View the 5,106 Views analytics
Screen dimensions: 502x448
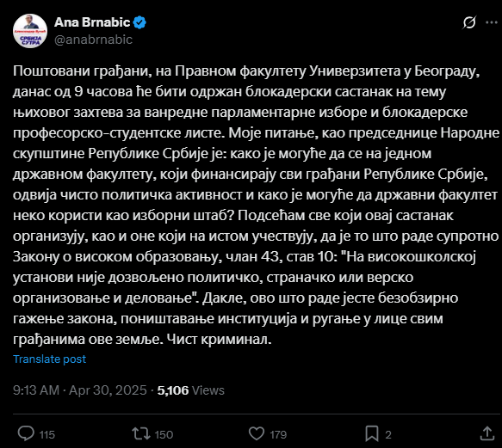tap(191, 390)
